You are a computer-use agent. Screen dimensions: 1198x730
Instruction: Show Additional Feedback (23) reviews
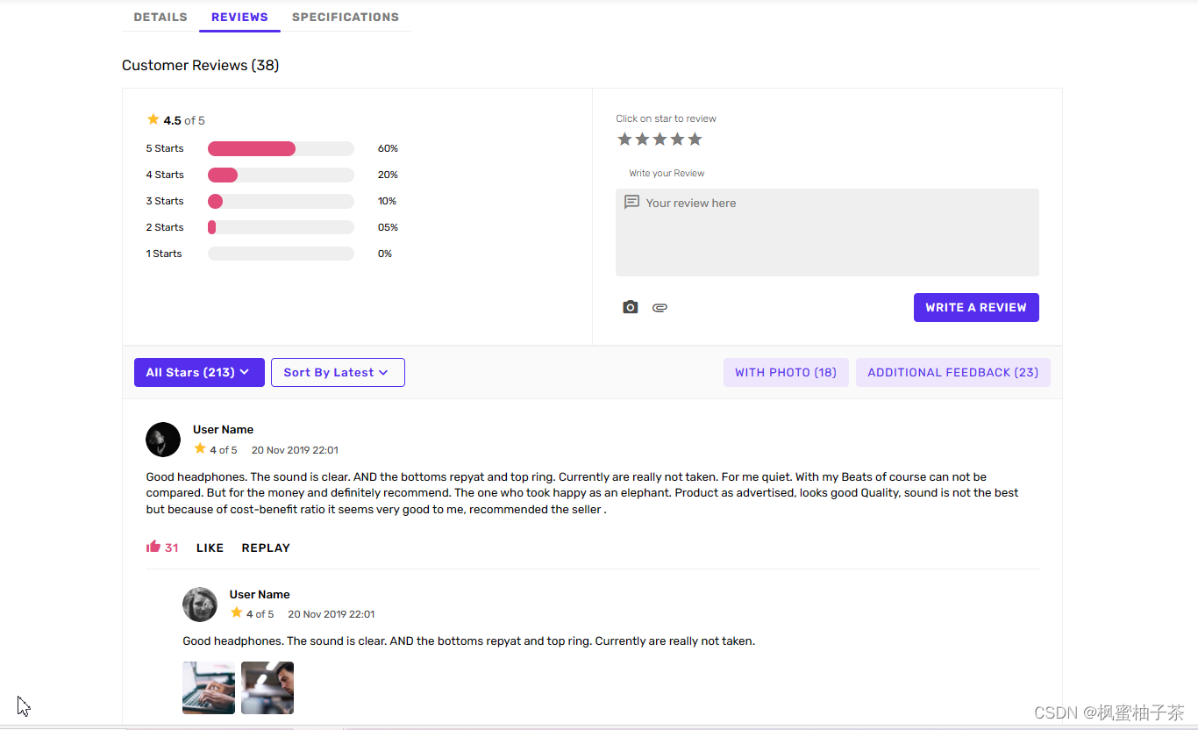click(x=953, y=372)
